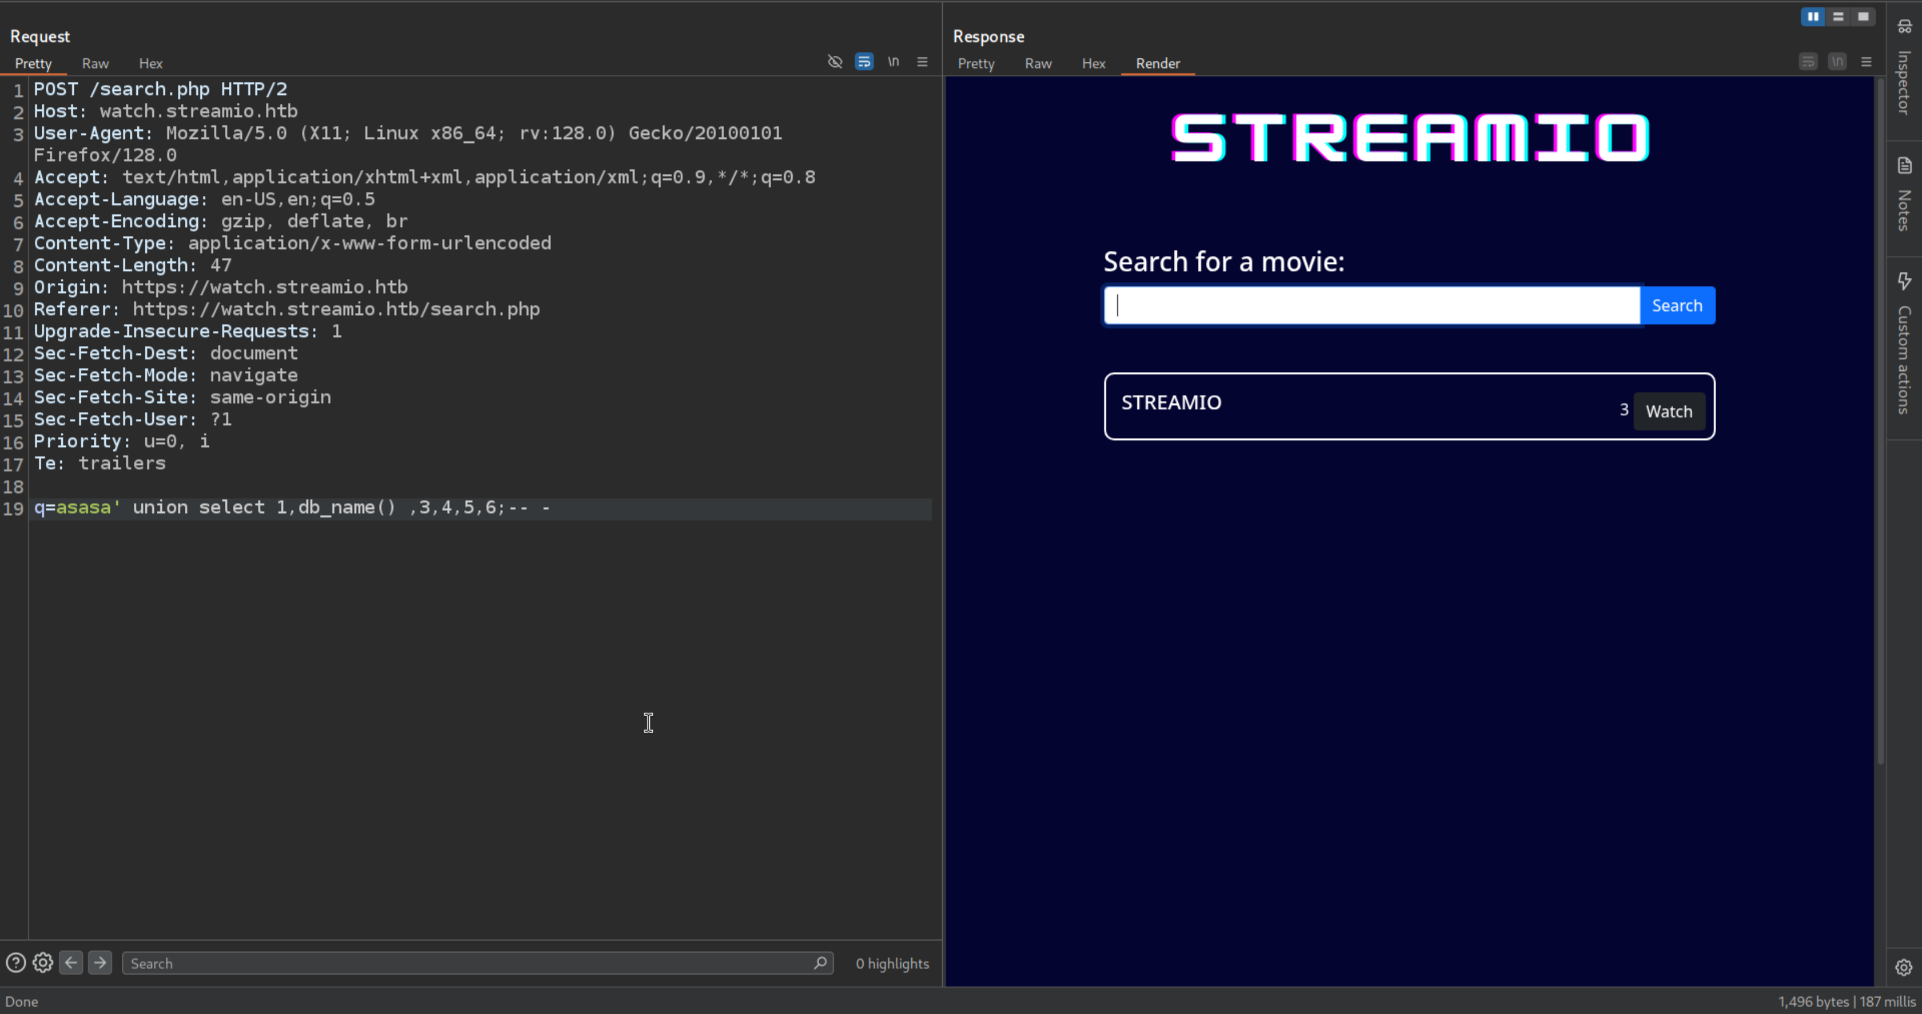Go to next search match arrow
This screenshot has height=1014, width=1922.
click(x=99, y=963)
